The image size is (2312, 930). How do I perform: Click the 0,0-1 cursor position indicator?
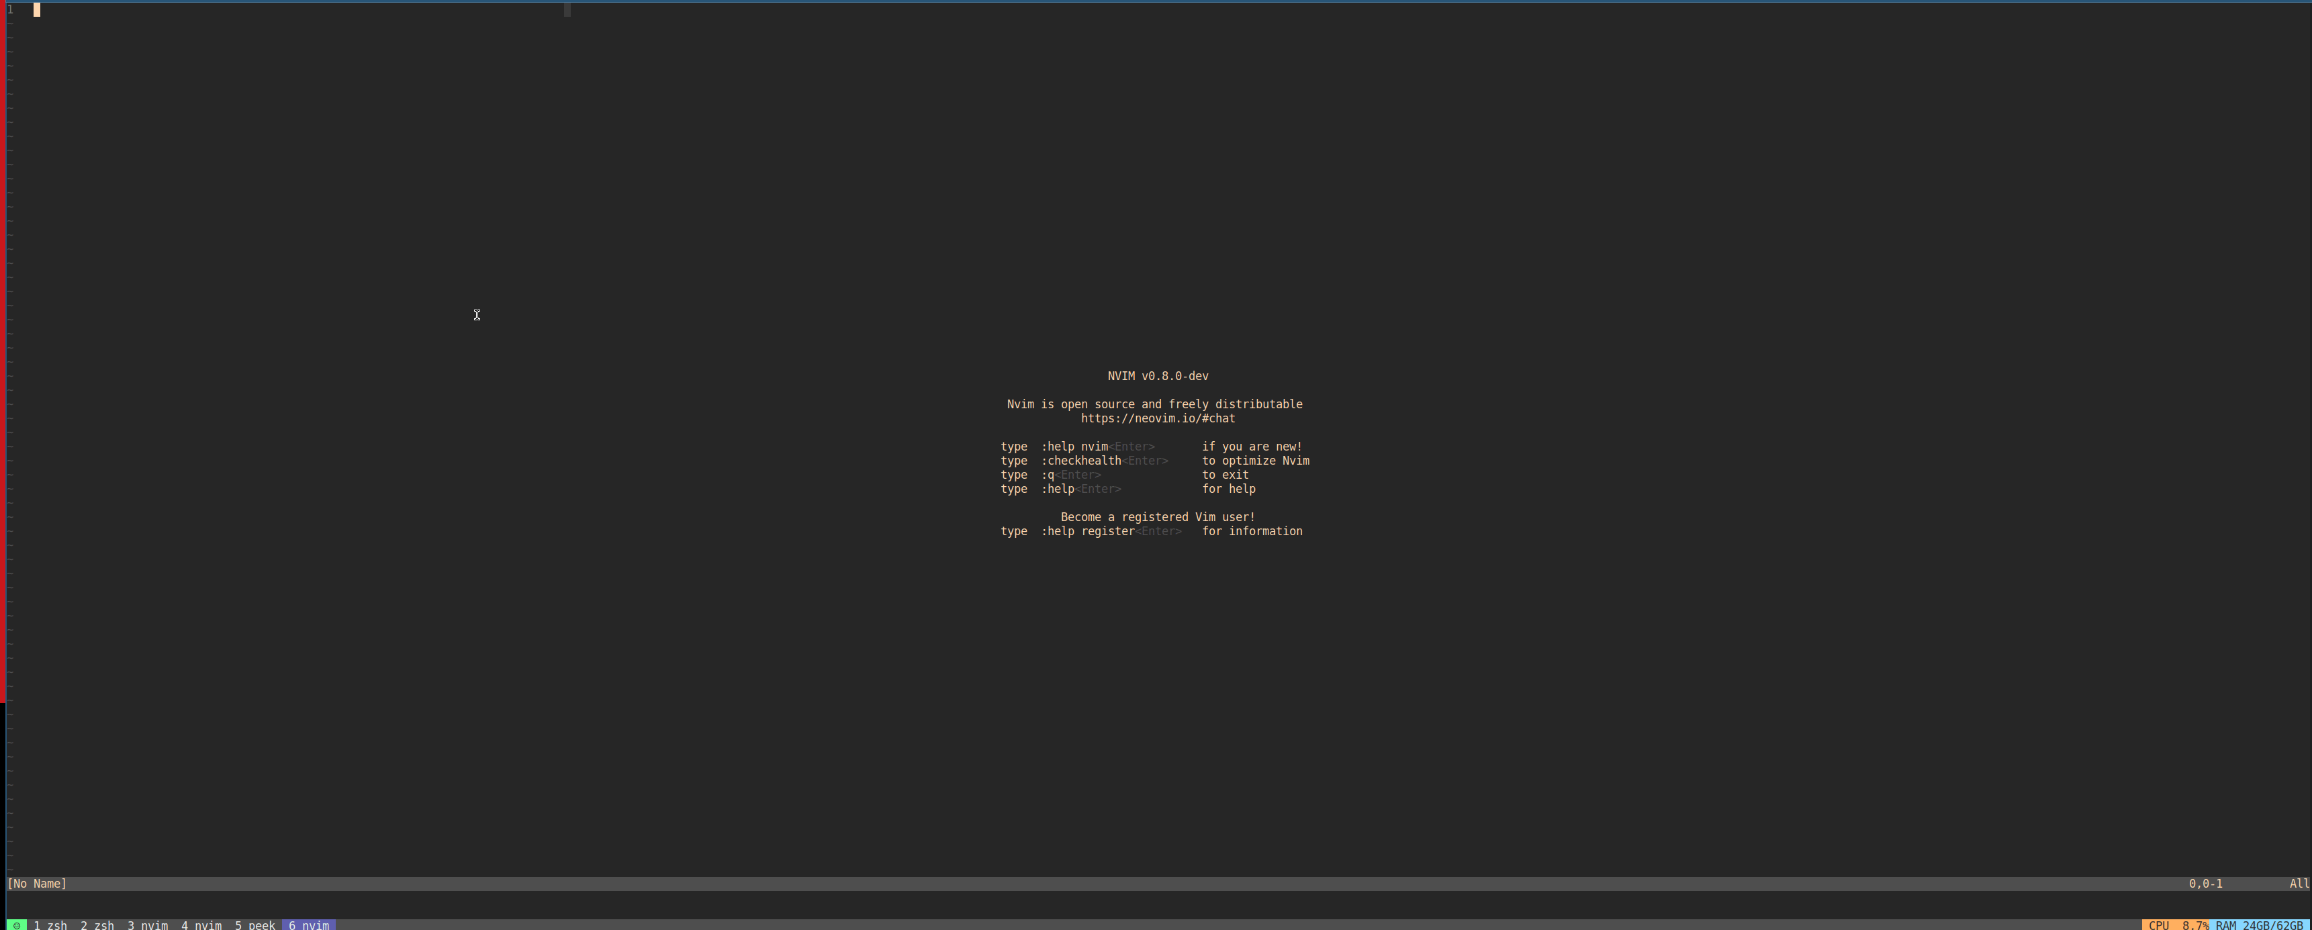pos(2205,883)
